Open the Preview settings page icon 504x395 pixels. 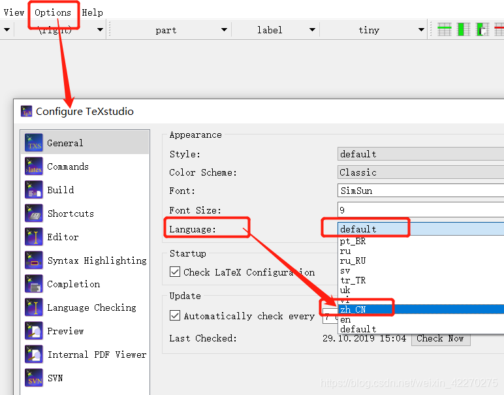tap(34, 330)
